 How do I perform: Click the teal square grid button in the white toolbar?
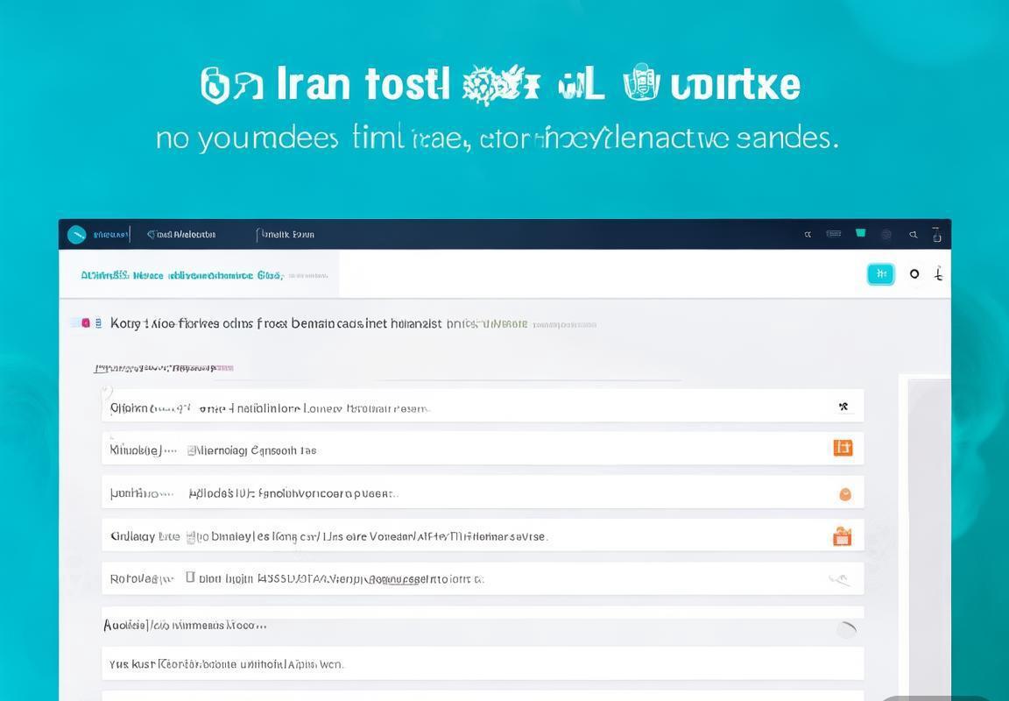(881, 274)
